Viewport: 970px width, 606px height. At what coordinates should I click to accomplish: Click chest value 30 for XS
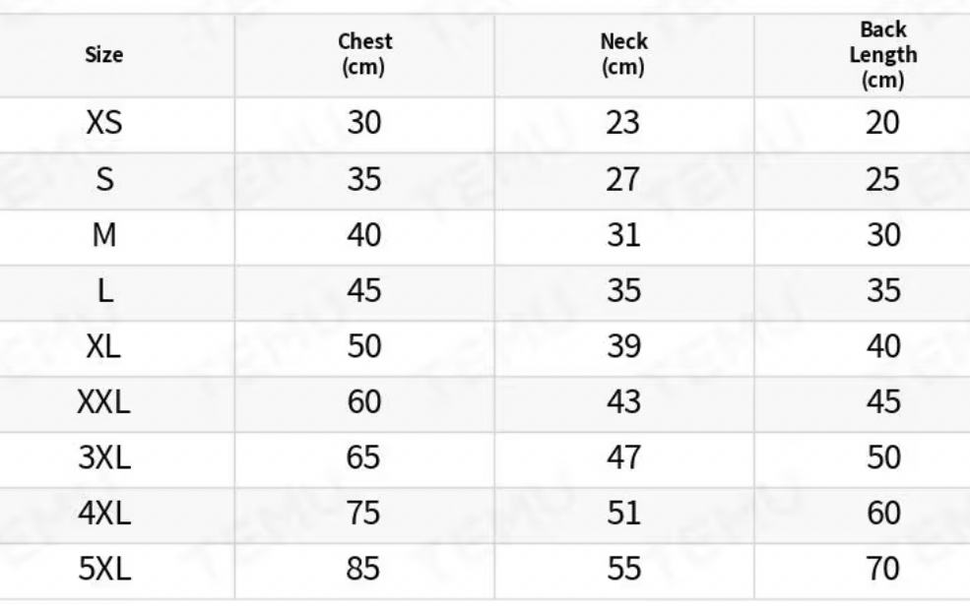pos(364,124)
